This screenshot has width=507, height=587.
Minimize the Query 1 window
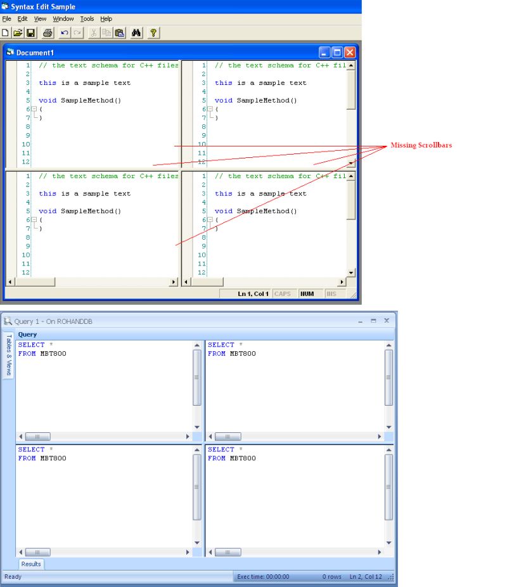[x=361, y=321]
